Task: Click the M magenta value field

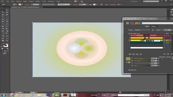Action: [154, 61]
